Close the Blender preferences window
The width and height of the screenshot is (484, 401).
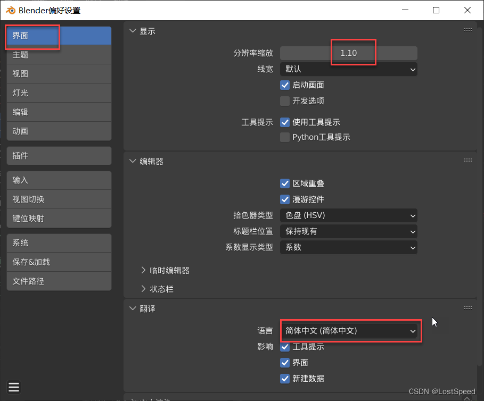coord(467,10)
